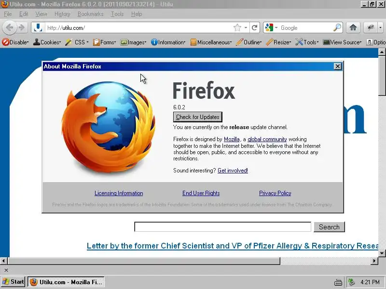Click the network icon in system tray
Image resolution: width=386 pixels, height=289 pixels.
click(352, 282)
